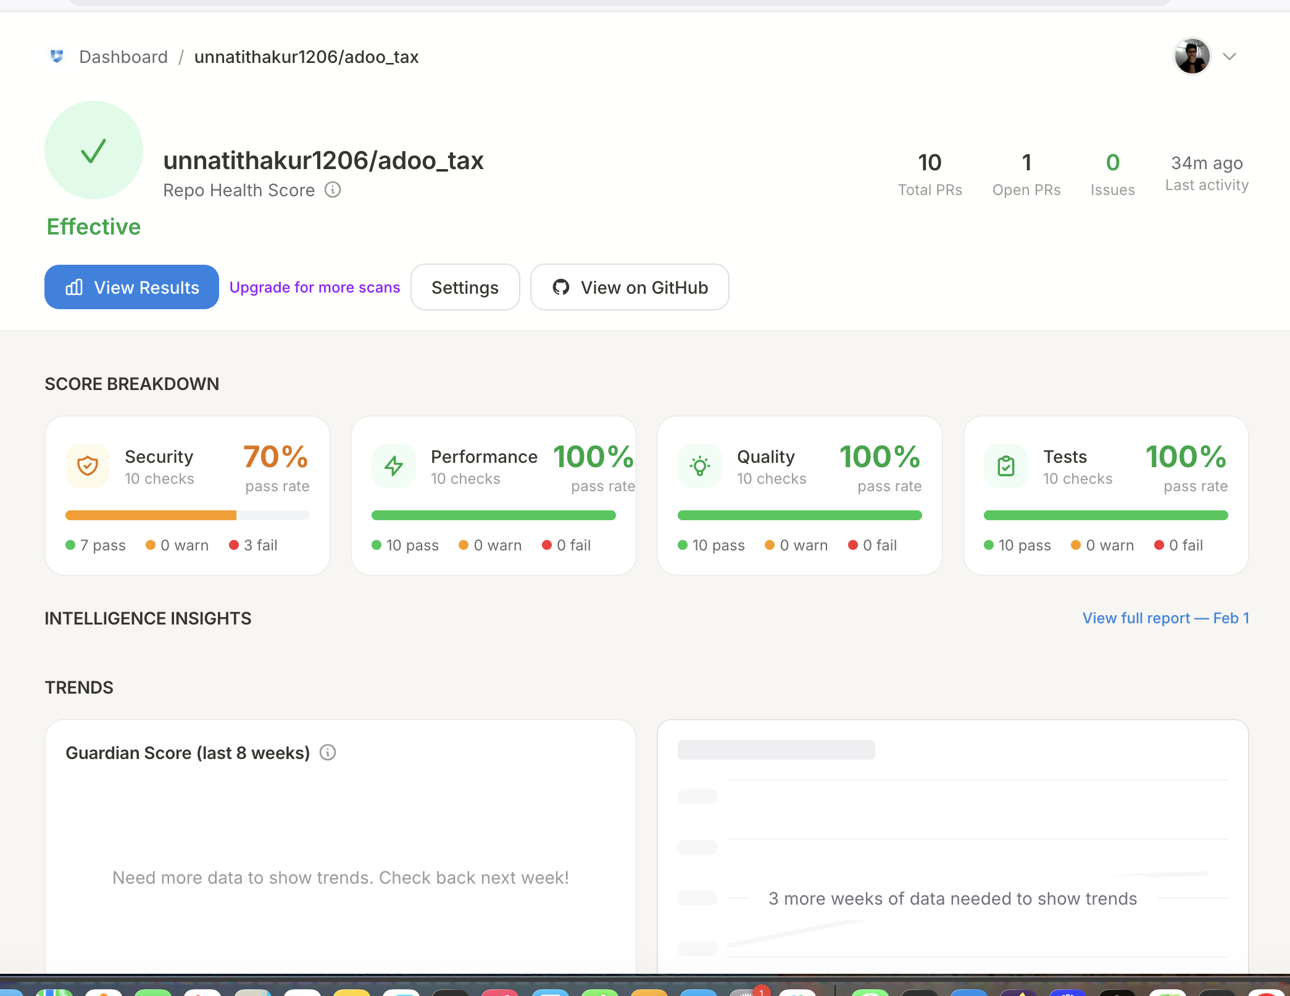Click the View Results button
Screen dimensions: 1290x996
pyautogui.click(x=131, y=287)
